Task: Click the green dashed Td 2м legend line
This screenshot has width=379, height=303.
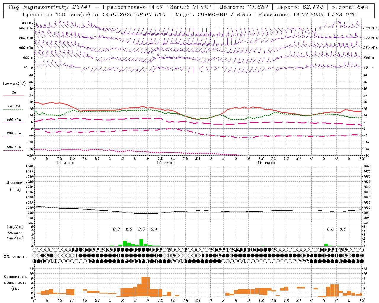Action: tap(13, 109)
